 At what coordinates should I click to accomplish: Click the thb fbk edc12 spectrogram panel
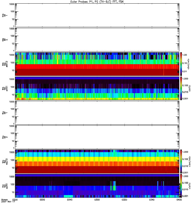tap(97, 64)
